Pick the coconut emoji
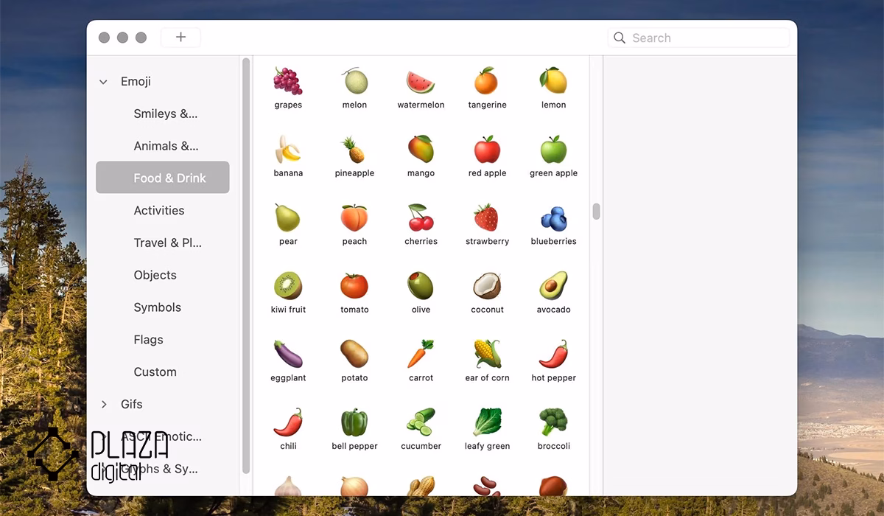Viewport: 884px width, 516px height. pos(487,286)
